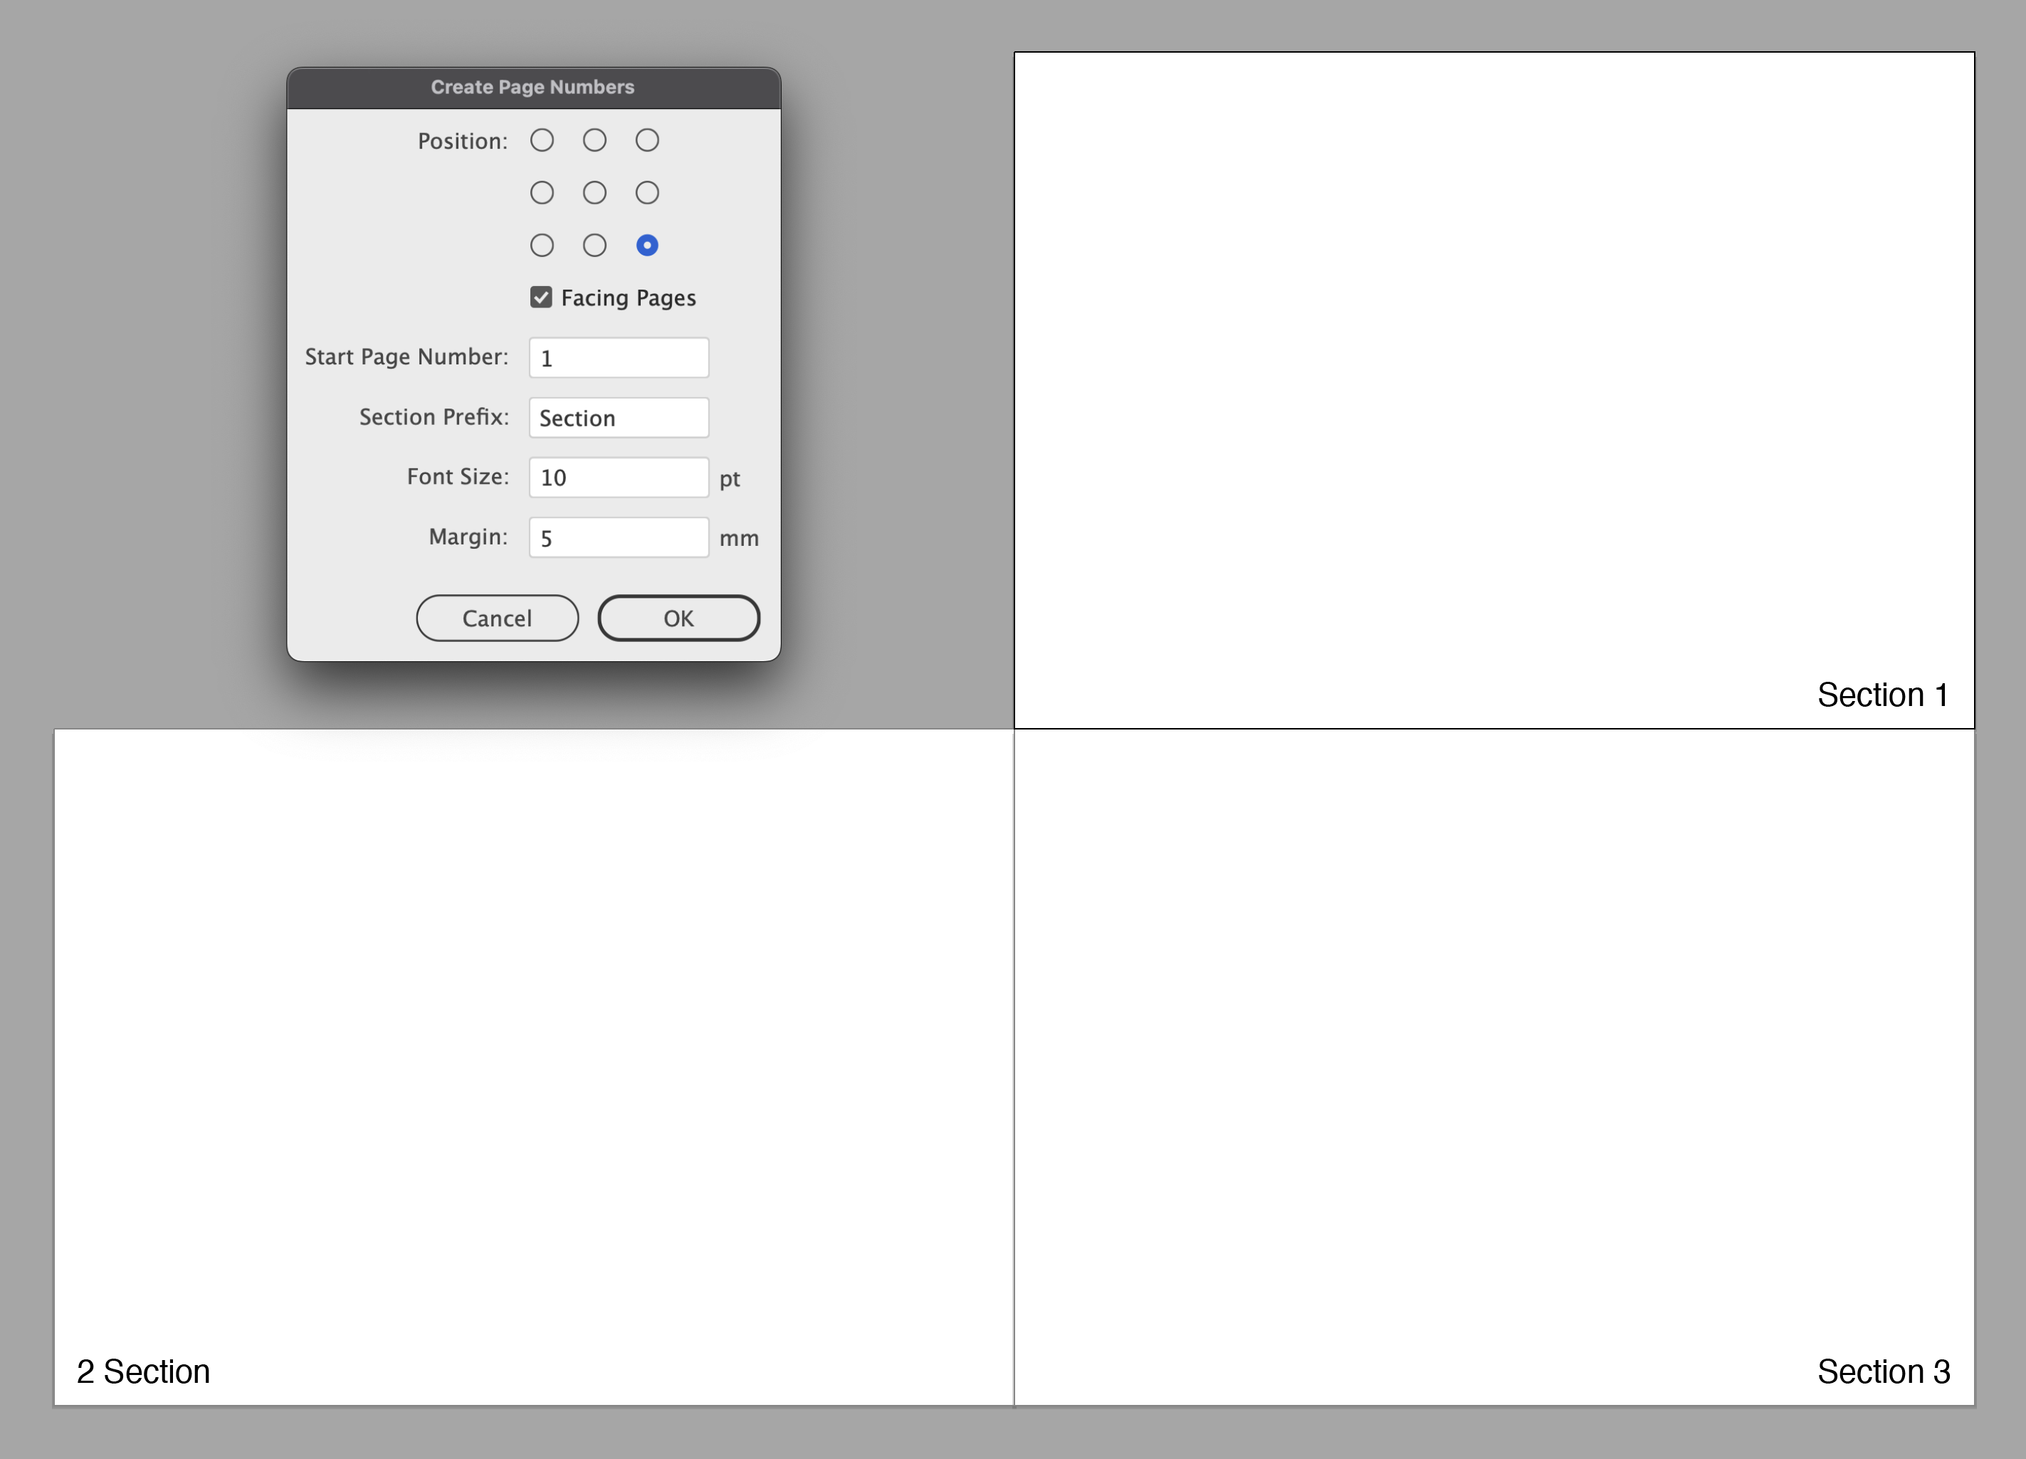Click the selected bottom-right position radio
The width and height of the screenshot is (2026, 1459).
coord(647,246)
